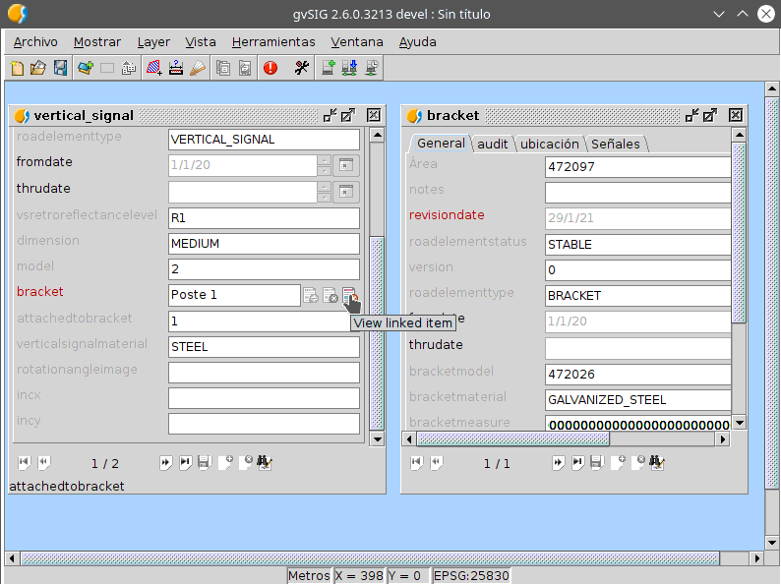The height and width of the screenshot is (584, 781).
Task: Go to first record in vertical_signal form
Action: click(24, 463)
